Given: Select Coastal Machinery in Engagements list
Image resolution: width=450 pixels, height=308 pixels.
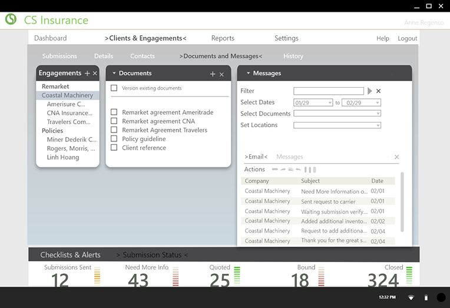Looking at the screenshot, I should (x=67, y=95).
